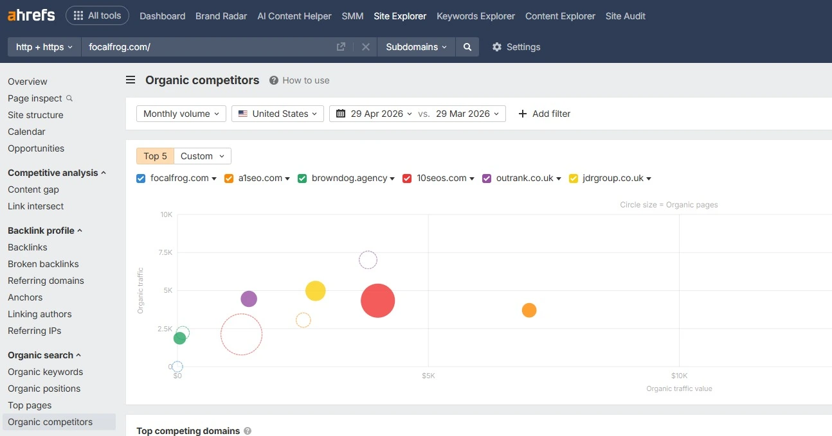Go to Dashboard in top navigation
Image resolution: width=832 pixels, height=436 pixels.
point(162,16)
